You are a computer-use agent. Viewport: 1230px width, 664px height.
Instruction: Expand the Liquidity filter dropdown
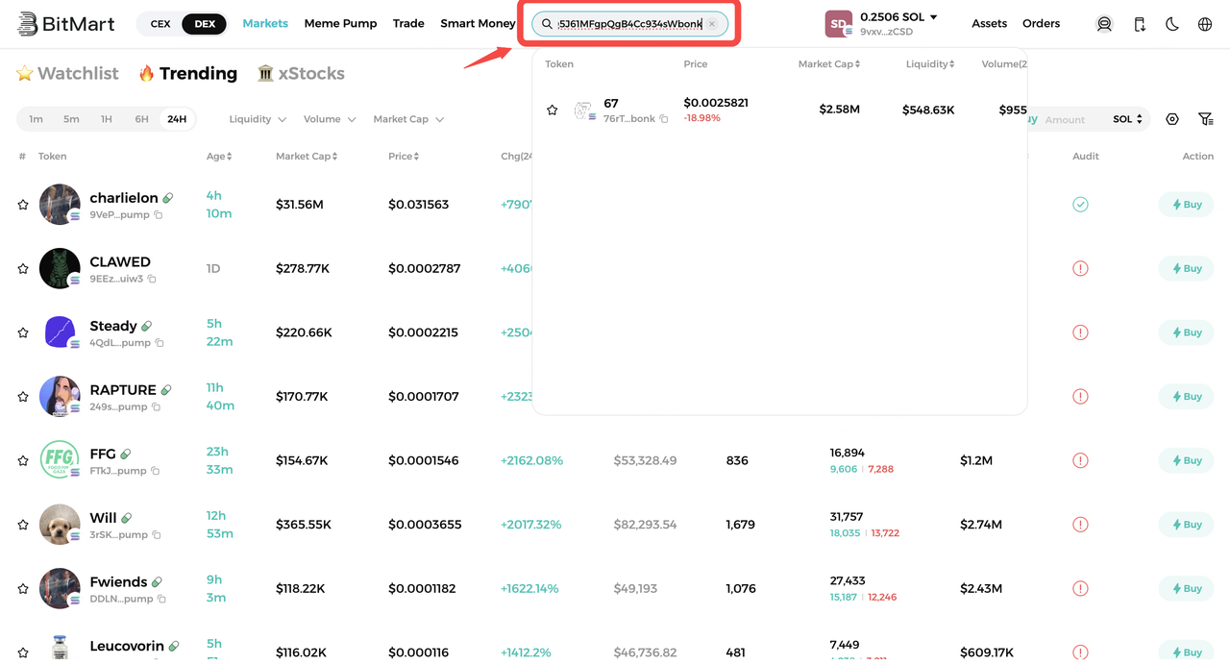coord(258,119)
